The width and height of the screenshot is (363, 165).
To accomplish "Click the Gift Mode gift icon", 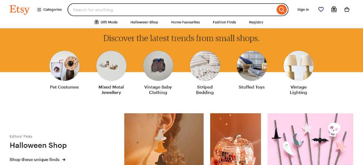I will [x=97, y=22].
